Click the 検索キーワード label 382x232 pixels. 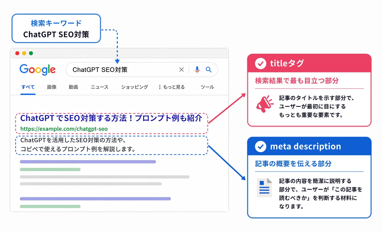tap(56, 23)
